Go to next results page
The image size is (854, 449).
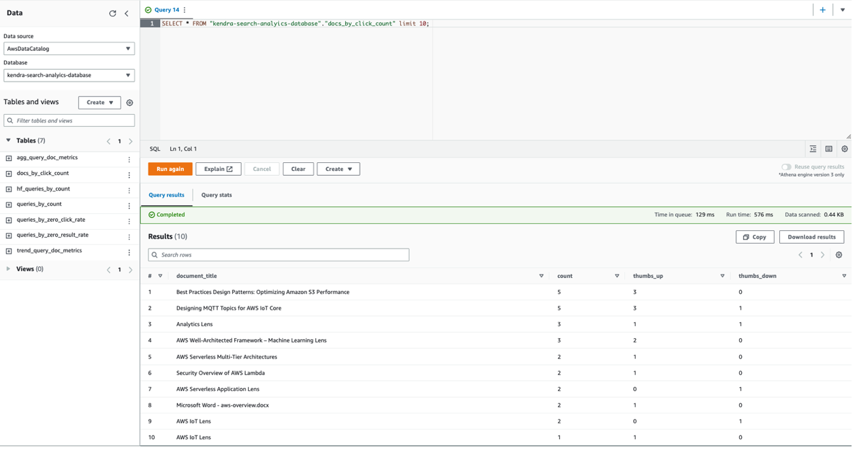(x=823, y=255)
